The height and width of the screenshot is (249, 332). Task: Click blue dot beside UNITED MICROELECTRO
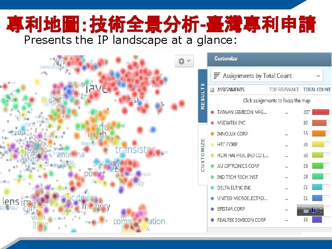pyautogui.click(x=213, y=198)
